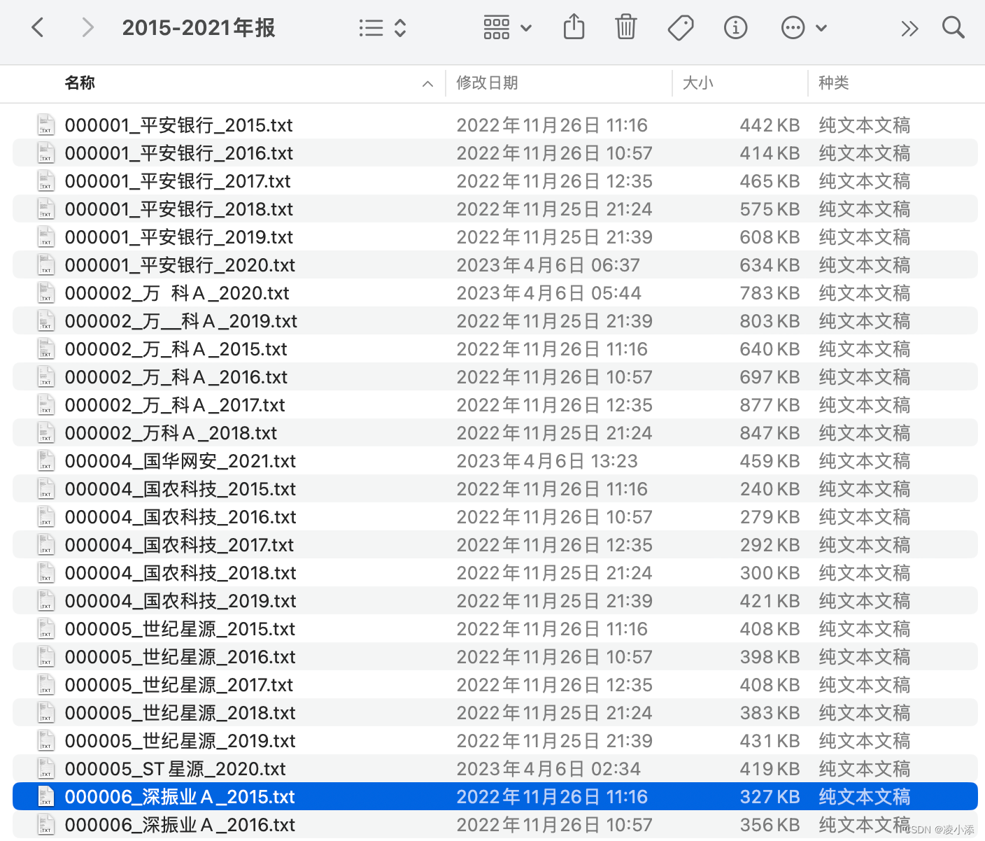Select file 000002_万科A_2018.txt
This screenshot has width=985, height=841.
coord(495,432)
